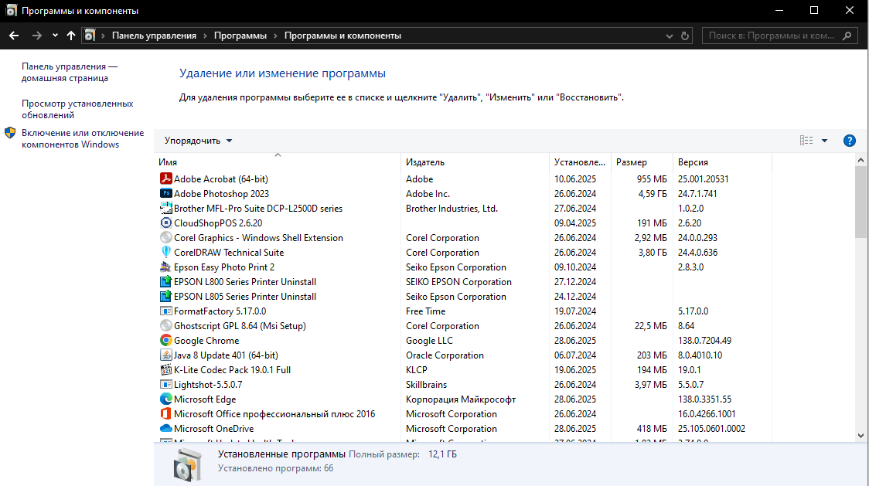Click the change view layout icon
The height and width of the screenshot is (486, 869).
[806, 141]
